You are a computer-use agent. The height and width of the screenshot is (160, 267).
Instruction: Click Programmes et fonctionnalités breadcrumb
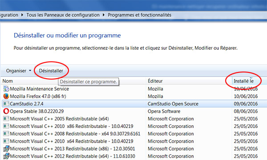click(x=139, y=15)
